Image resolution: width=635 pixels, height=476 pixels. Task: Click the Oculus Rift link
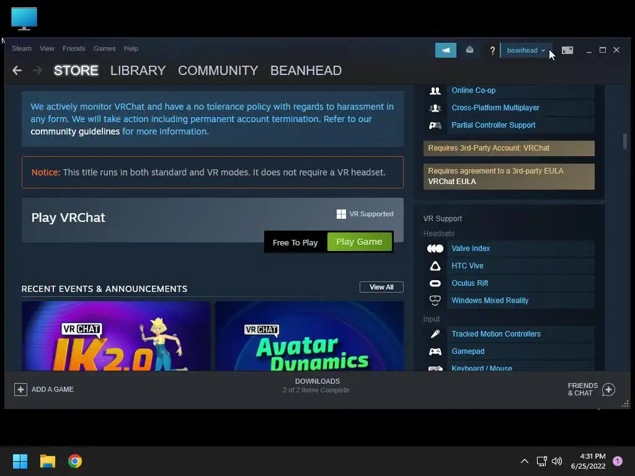tap(470, 283)
